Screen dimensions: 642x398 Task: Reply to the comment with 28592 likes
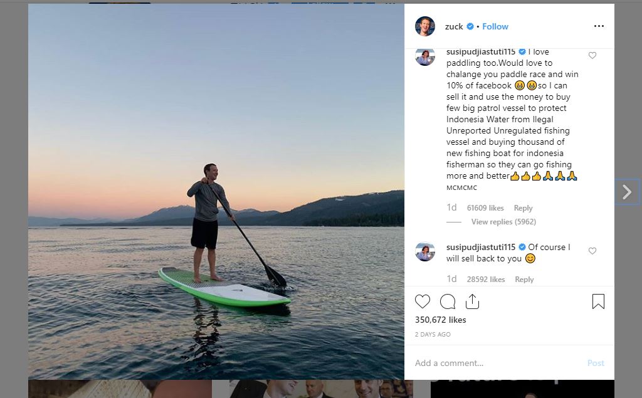524,280
